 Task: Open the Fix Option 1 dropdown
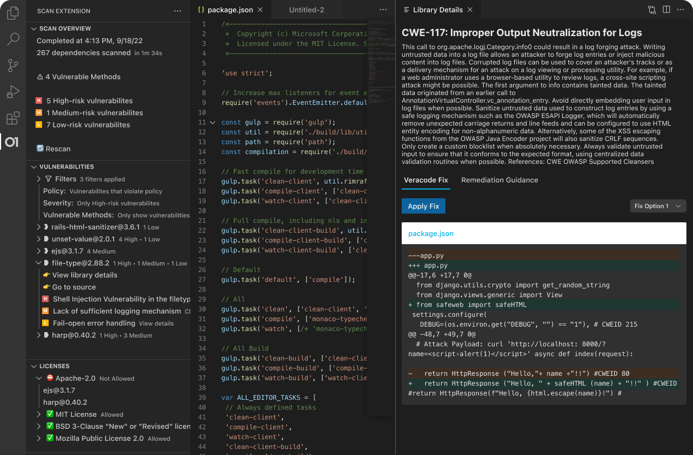coord(657,206)
